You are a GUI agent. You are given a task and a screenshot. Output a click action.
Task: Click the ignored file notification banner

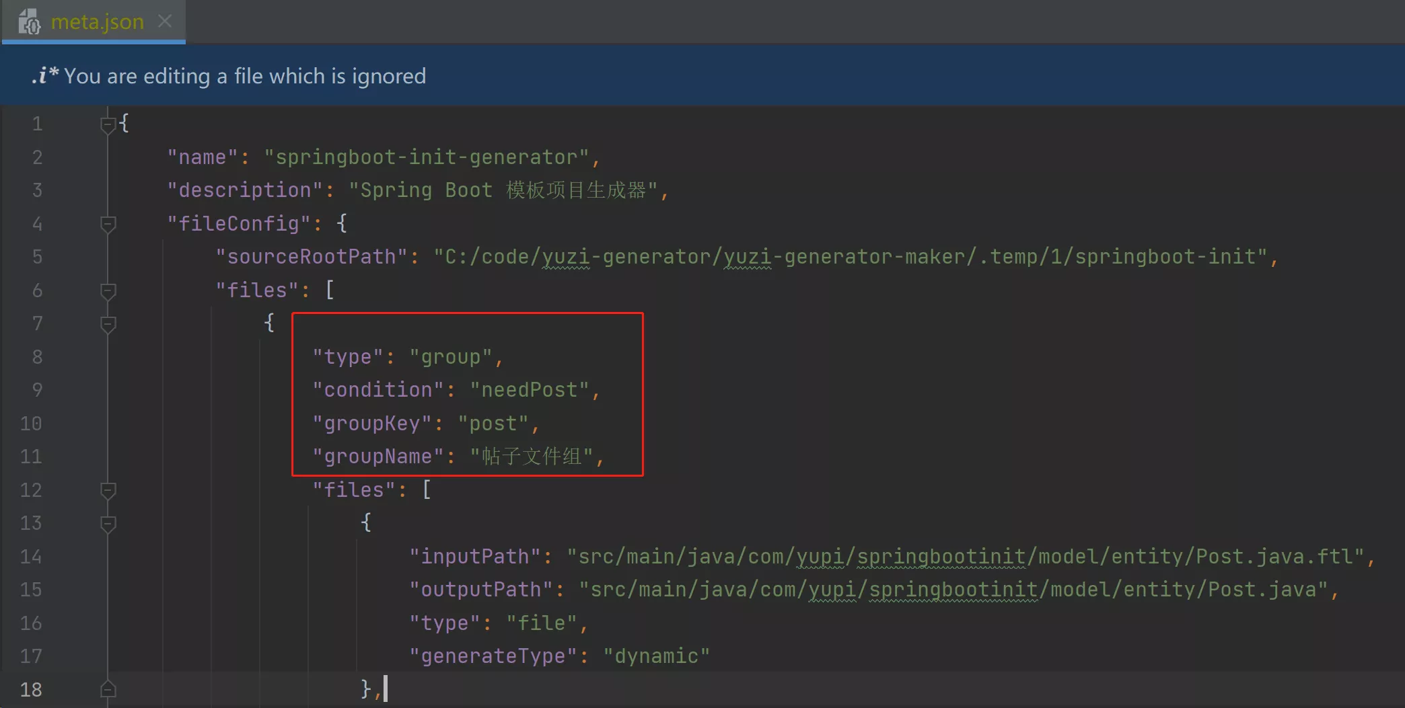point(702,76)
